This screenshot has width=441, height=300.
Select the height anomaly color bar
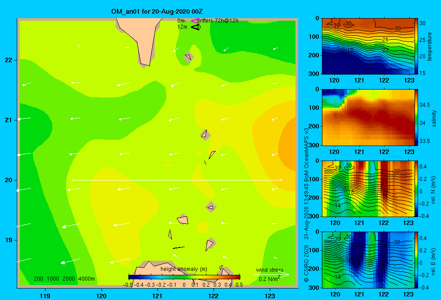(x=184, y=277)
